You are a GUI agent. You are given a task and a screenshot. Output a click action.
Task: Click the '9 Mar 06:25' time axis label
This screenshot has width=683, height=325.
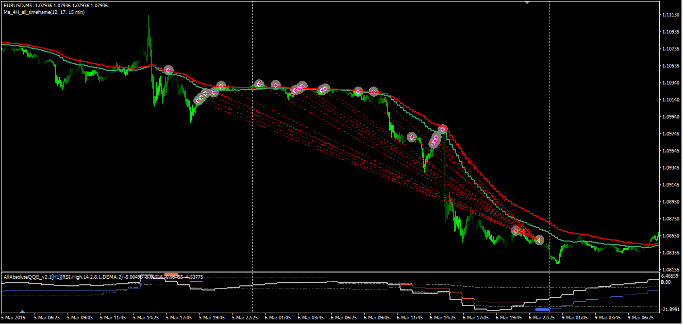click(x=641, y=318)
